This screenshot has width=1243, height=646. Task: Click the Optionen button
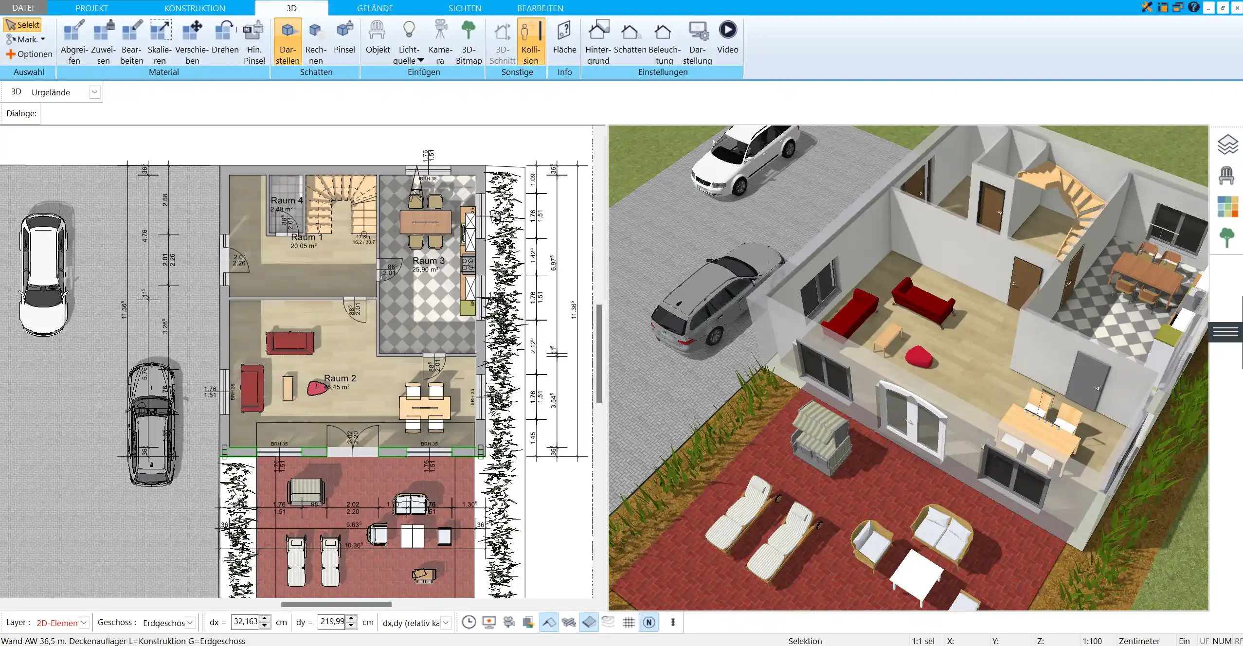point(29,54)
